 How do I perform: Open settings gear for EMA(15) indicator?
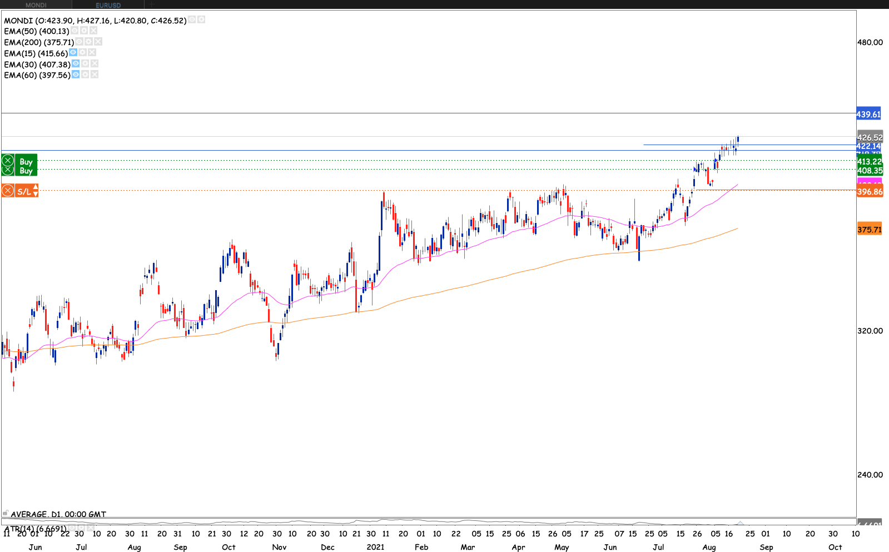point(82,53)
